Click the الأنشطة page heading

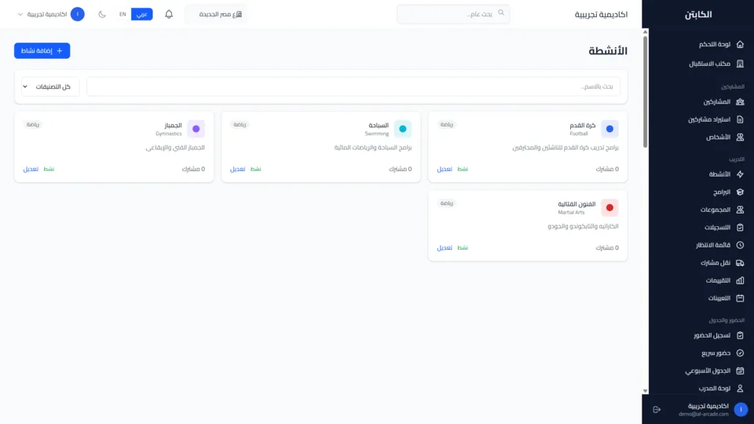(x=608, y=51)
